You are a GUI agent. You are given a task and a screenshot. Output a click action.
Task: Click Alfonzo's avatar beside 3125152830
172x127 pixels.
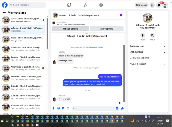pyautogui.click(x=54, y=100)
